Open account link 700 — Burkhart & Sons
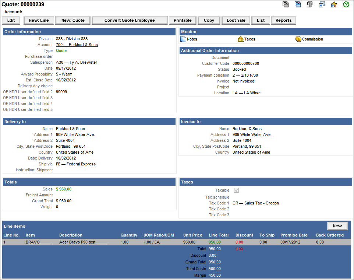354x280 pixels. [77, 45]
